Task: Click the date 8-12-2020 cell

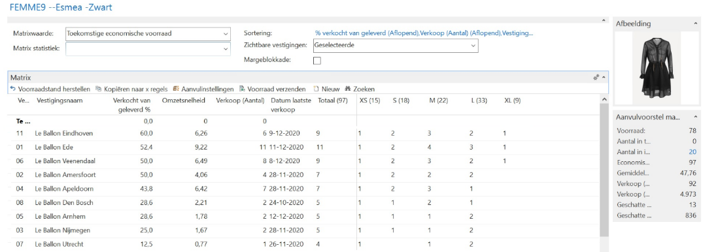Action: (284, 161)
